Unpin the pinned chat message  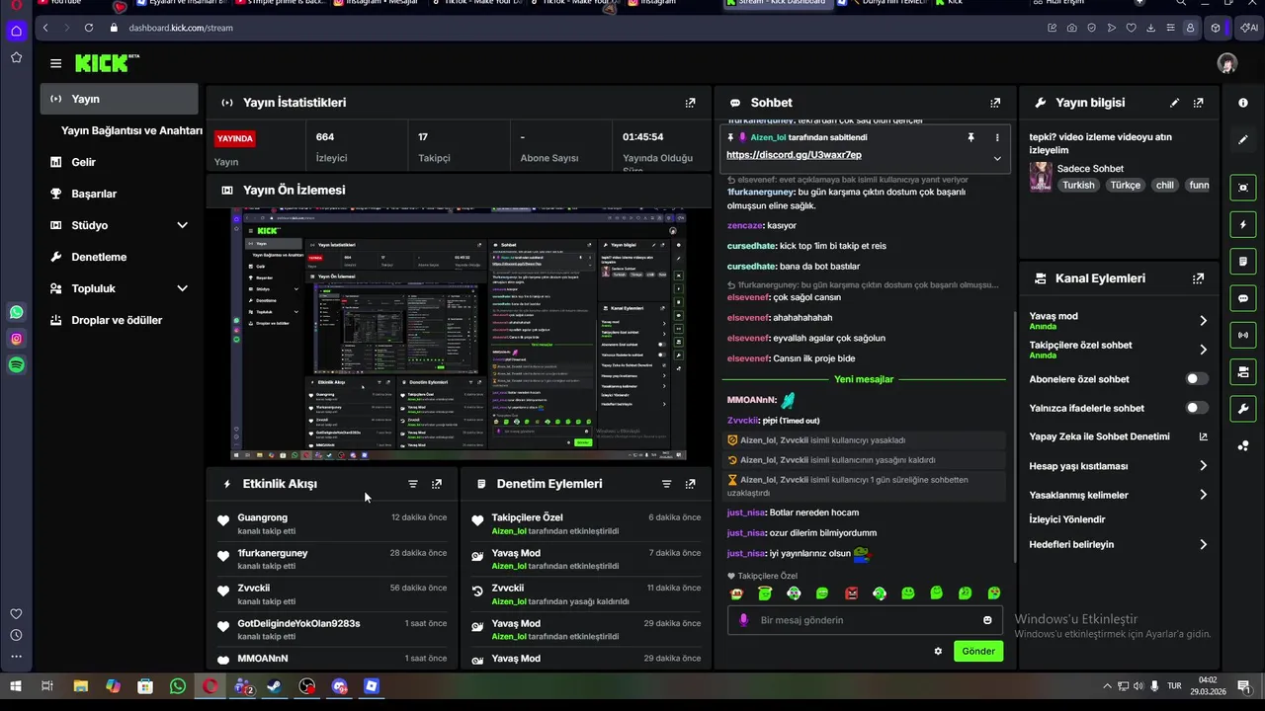(x=970, y=137)
